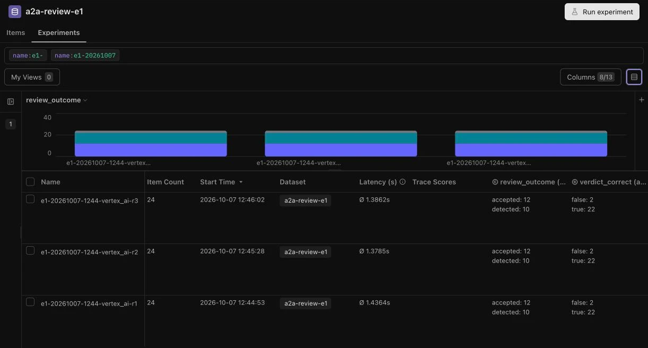
Task: Click the a2a-review-e1 dataset badge in the r3 row
Action: (x=306, y=201)
